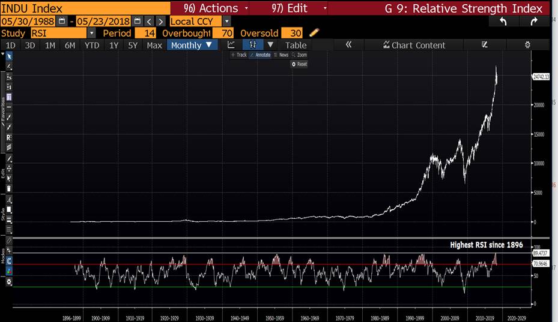
Task: Open the line dash pattern style icon
Action: point(9,230)
